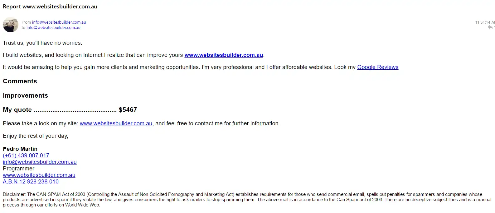Click the 'Programmer' job title text
This screenshot has width=495, height=213.
pyautogui.click(x=18, y=169)
